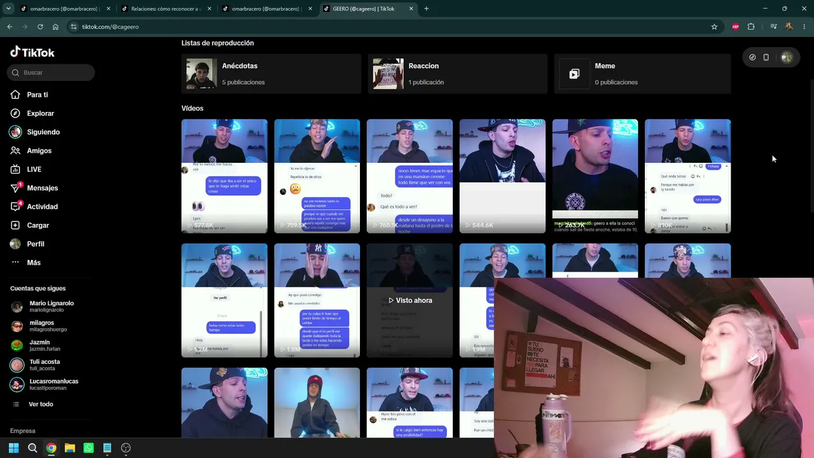The image size is (814, 458).
Task: Click the browser back arrow
Action: [x=10, y=27]
